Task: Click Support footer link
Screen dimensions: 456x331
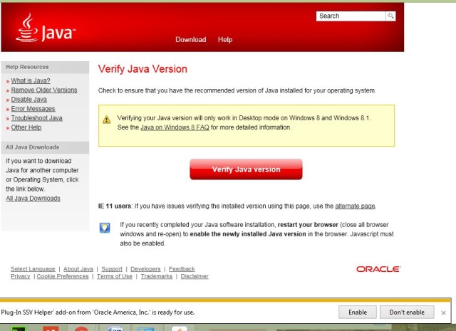Action: (x=112, y=269)
